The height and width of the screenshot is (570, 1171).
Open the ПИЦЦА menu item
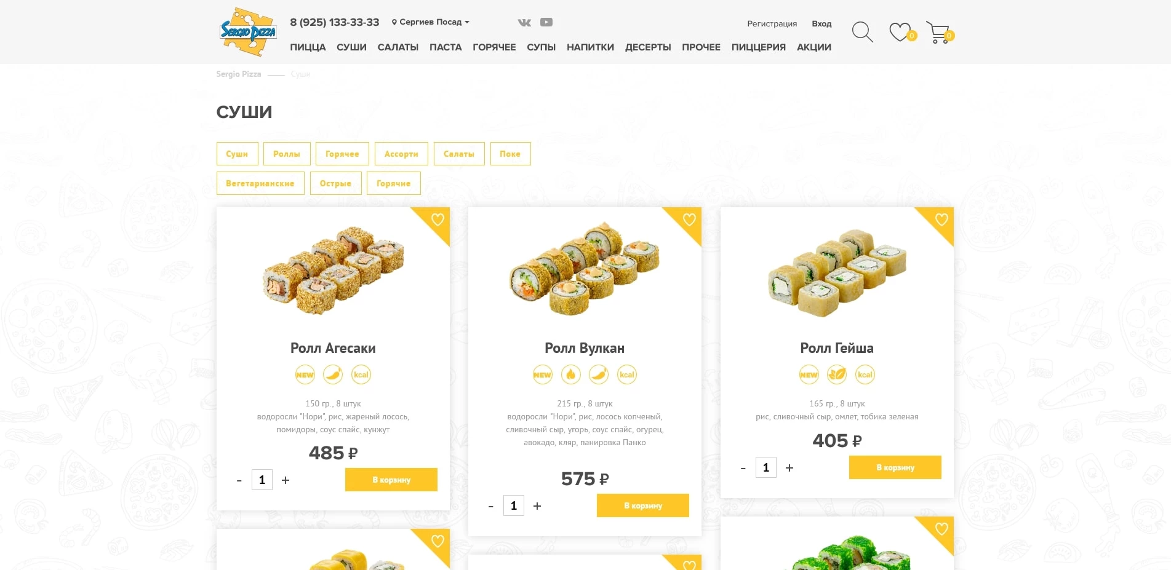[308, 47]
